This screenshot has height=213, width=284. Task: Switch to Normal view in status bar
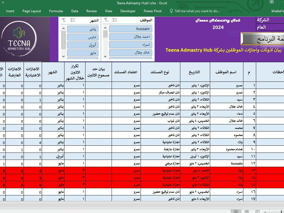[236, 211]
